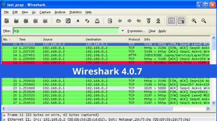This screenshot has width=217, height=121.
Task: Zoom in on packet text
Action: pos(194,21)
